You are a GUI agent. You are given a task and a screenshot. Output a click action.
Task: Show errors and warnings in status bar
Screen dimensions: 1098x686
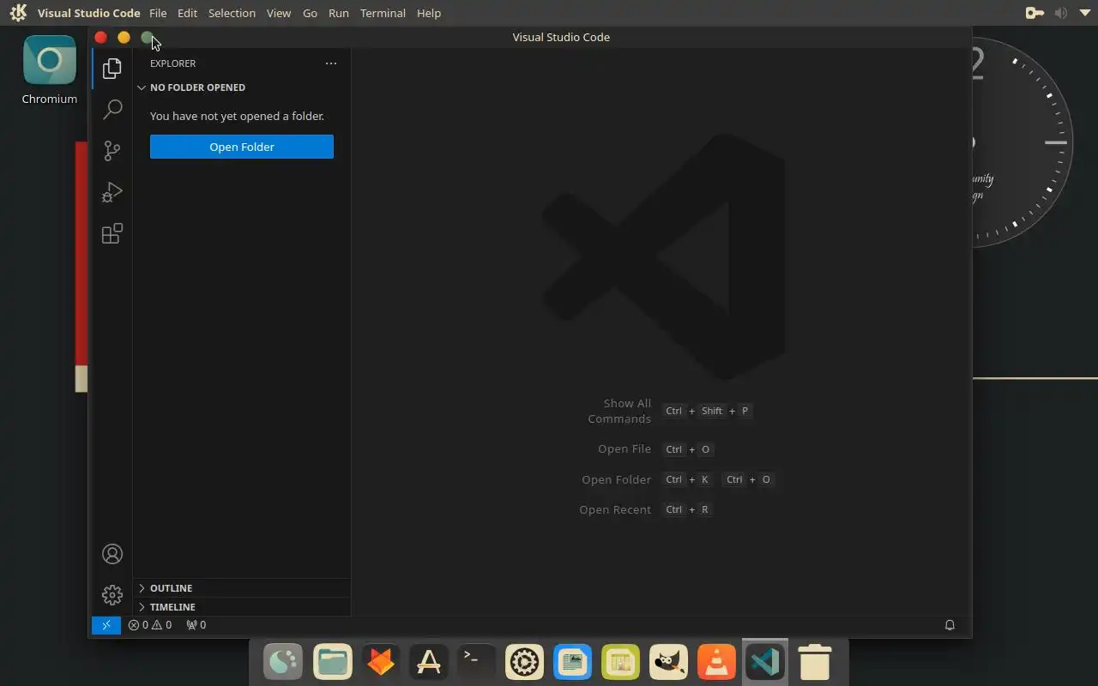tap(150, 625)
